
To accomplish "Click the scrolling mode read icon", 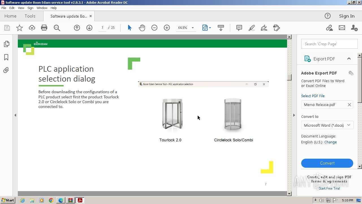I will (x=221, y=28).
